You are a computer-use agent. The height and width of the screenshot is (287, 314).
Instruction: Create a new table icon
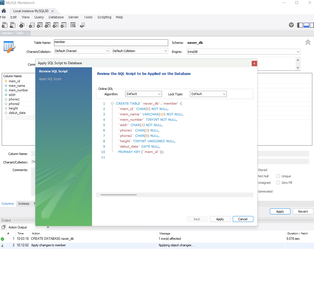click(x=40, y=25)
